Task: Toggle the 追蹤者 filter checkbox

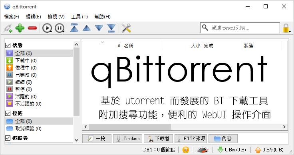Action: (8, 138)
